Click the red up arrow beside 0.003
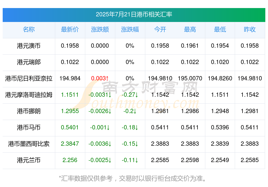Screen dimensions: 268x187 pos(107,78)
